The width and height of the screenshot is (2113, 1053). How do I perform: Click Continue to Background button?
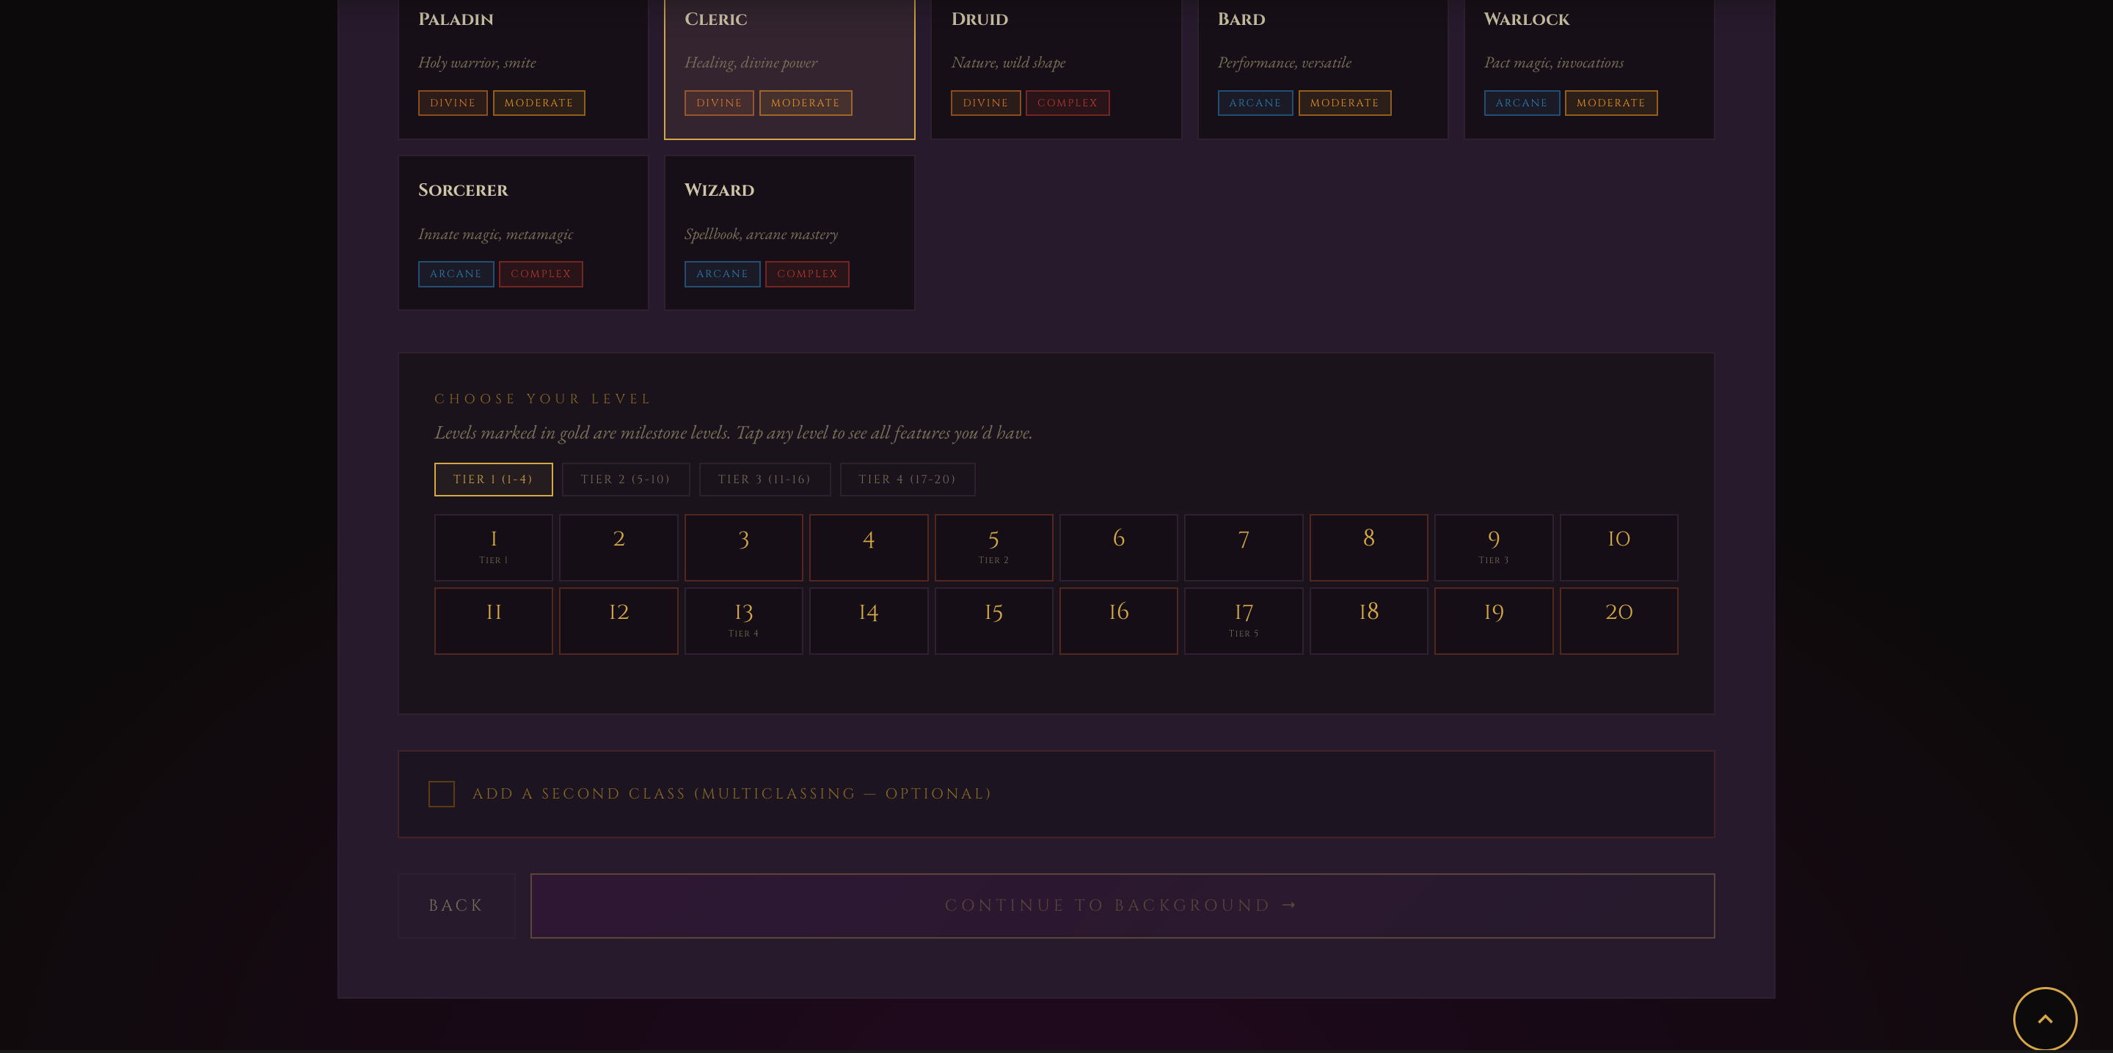[x=1122, y=906]
